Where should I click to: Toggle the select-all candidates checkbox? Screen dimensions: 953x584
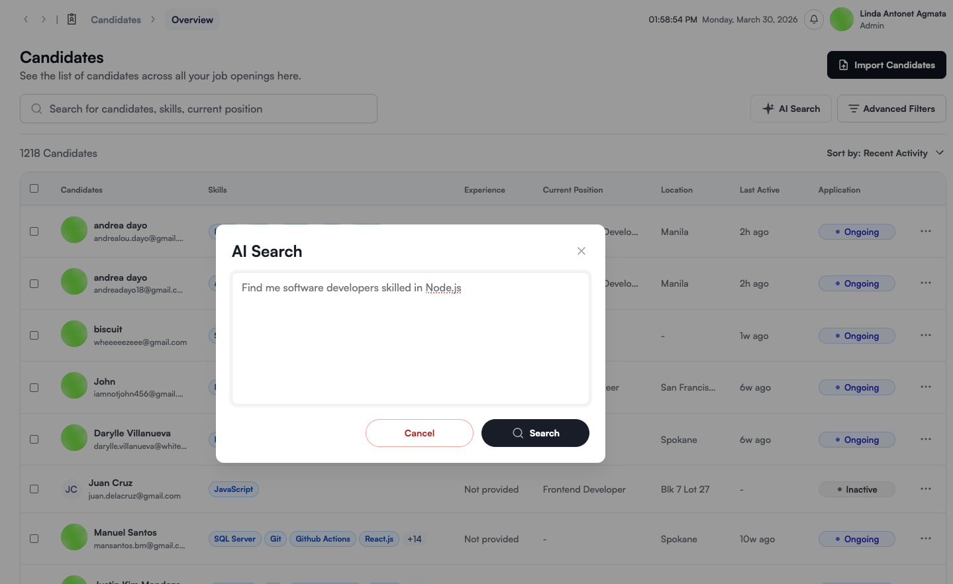[34, 189]
